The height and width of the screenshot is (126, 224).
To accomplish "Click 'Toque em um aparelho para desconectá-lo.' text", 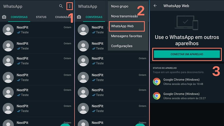I will (178, 72).
